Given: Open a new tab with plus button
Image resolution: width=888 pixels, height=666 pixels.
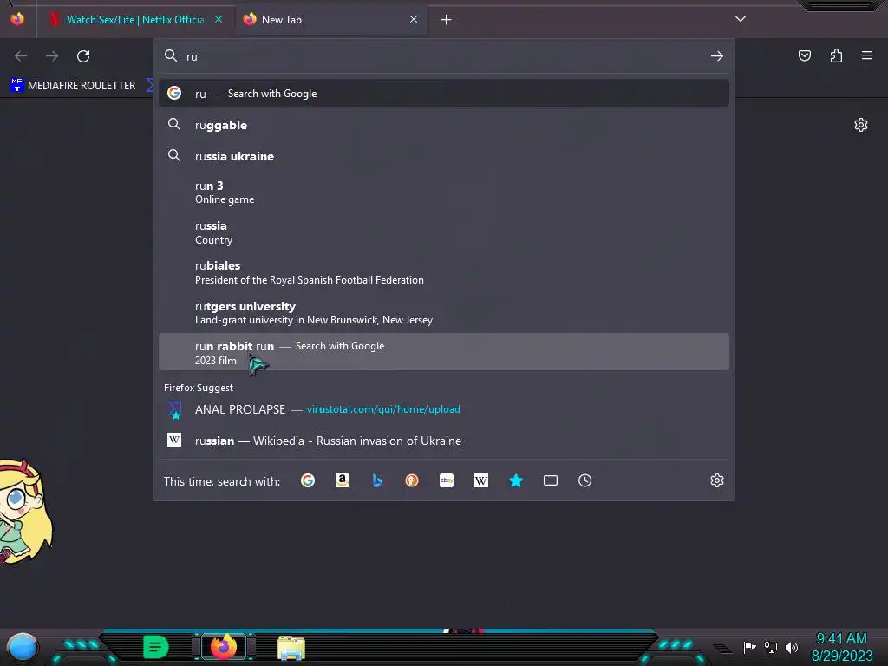Looking at the screenshot, I should pyautogui.click(x=447, y=20).
